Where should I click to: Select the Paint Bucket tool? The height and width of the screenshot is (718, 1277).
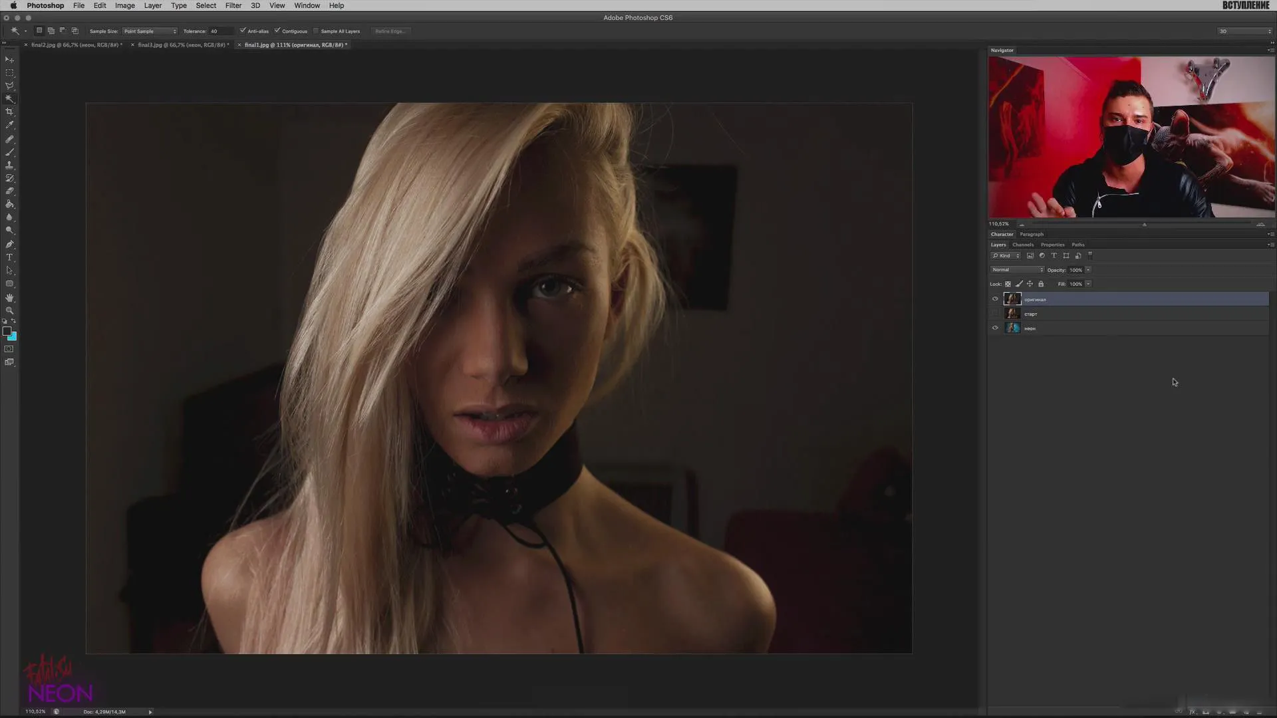click(x=9, y=204)
